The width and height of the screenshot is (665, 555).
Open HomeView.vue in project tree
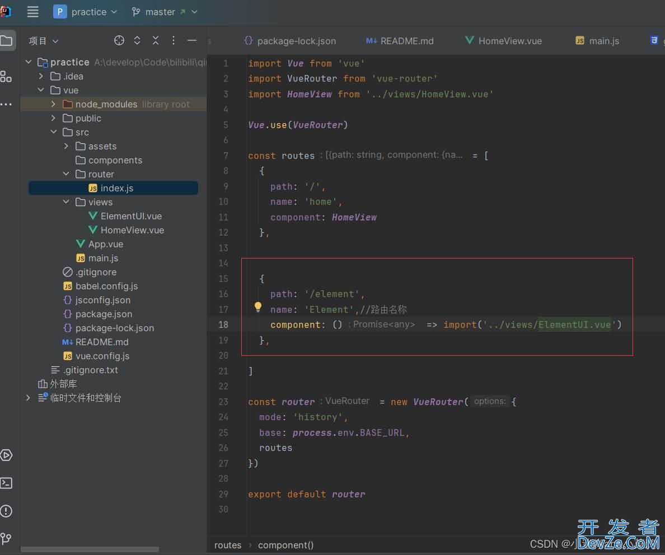(126, 230)
